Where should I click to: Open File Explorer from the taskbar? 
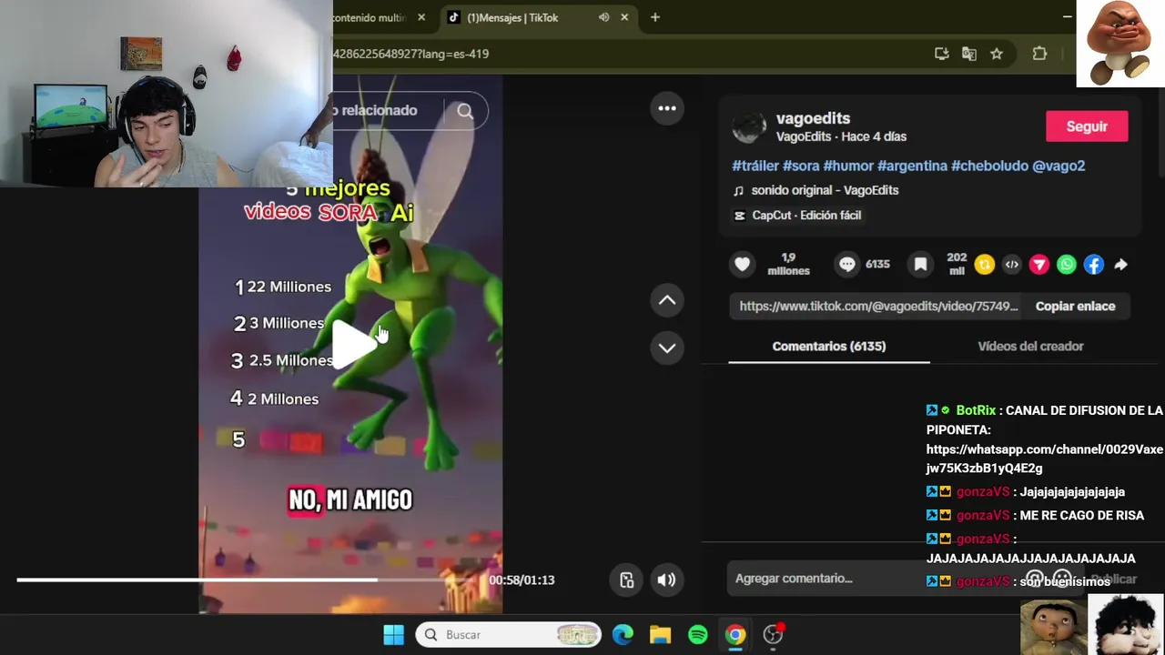[660, 635]
